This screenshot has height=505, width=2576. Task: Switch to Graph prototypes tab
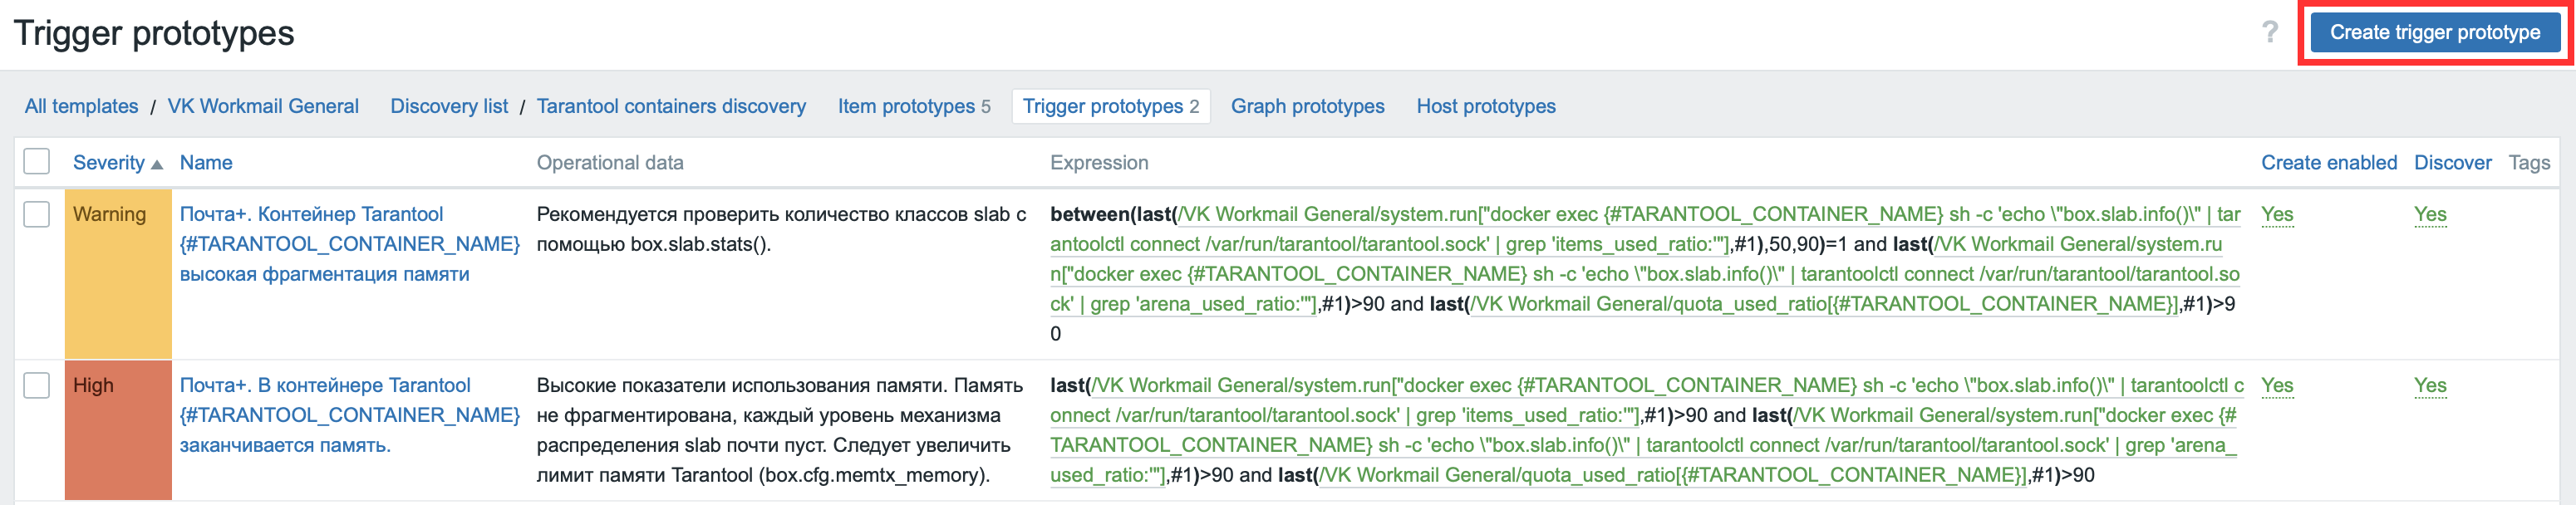(x=1307, y=106)
